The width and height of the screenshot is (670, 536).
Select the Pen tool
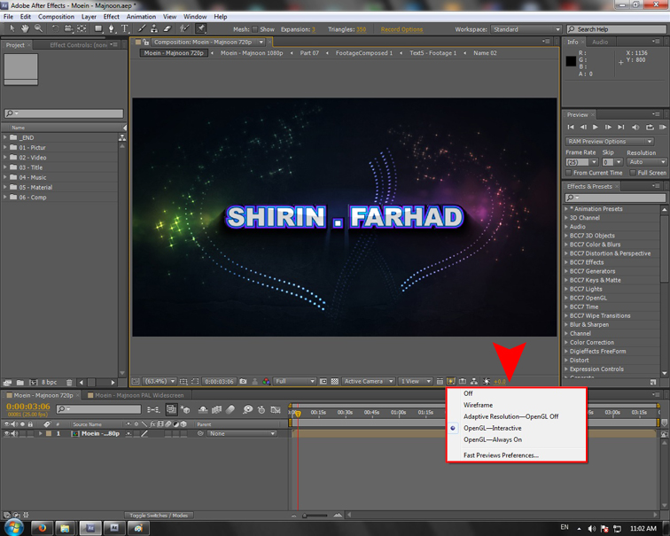click(112, 28)
